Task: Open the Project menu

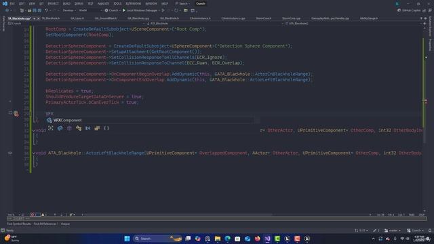Action: pyautogui.click(x=53, y=3)
